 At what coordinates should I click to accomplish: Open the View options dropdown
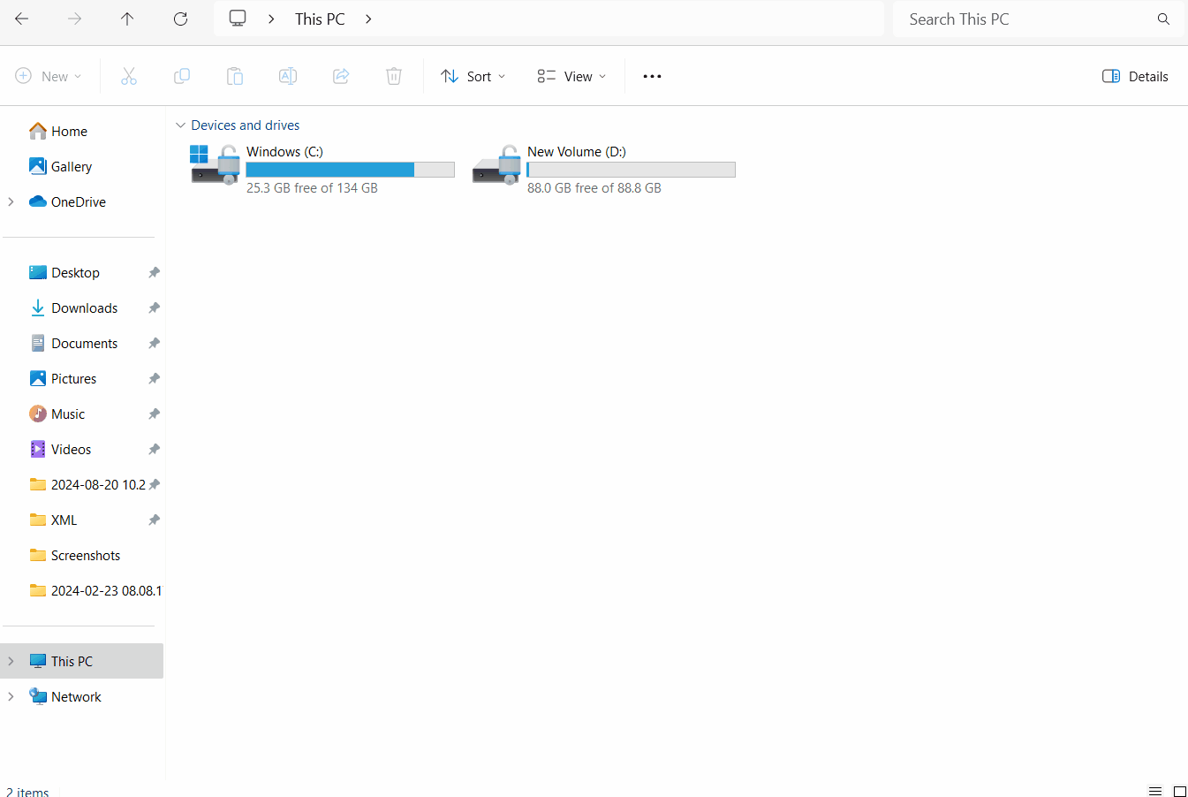point(571,77)
